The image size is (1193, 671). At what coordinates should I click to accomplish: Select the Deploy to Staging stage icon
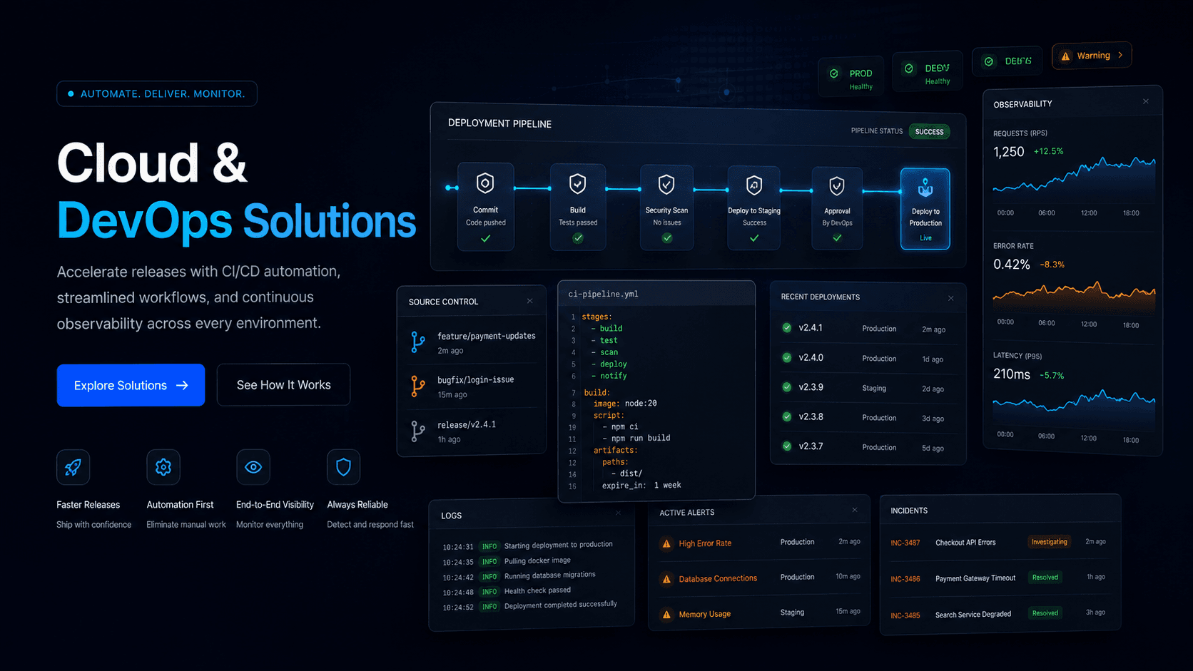point(754,185)
